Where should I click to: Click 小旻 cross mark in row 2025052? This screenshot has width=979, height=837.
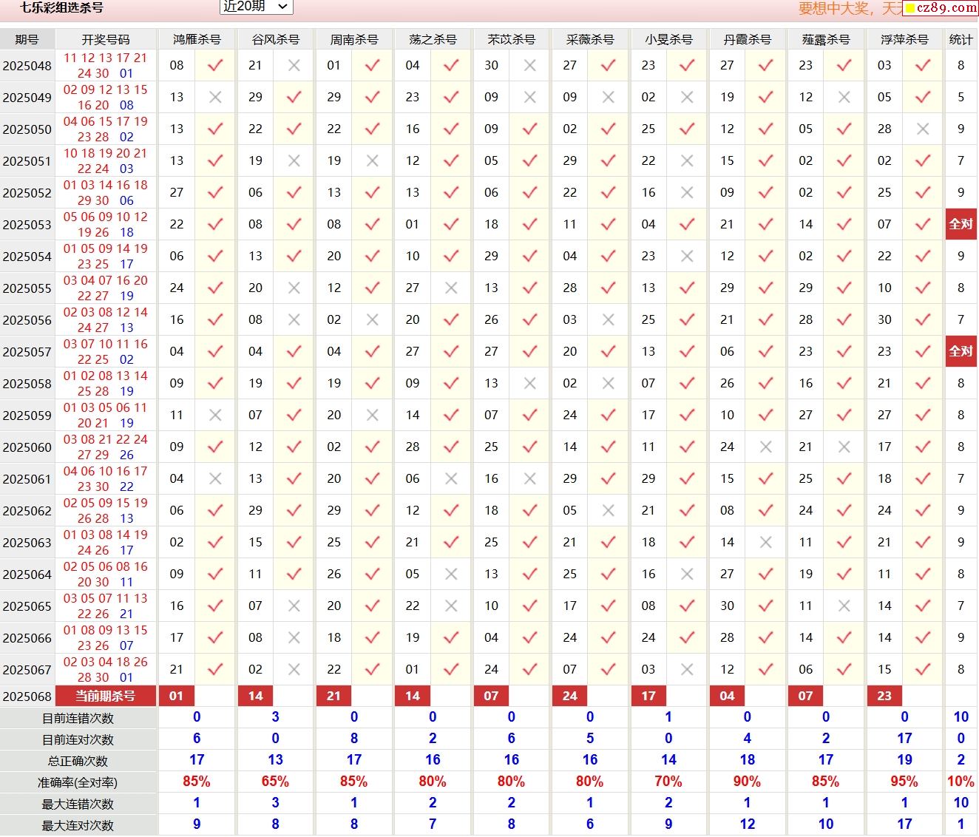click(687, 192)
